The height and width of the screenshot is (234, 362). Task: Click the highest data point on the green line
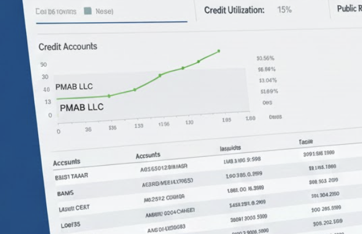pos(219,51)
